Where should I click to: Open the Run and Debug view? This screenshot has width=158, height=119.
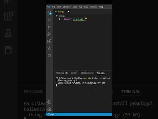[49, 34]
